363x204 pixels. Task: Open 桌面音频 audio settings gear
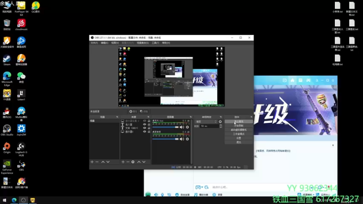(187, 139)
